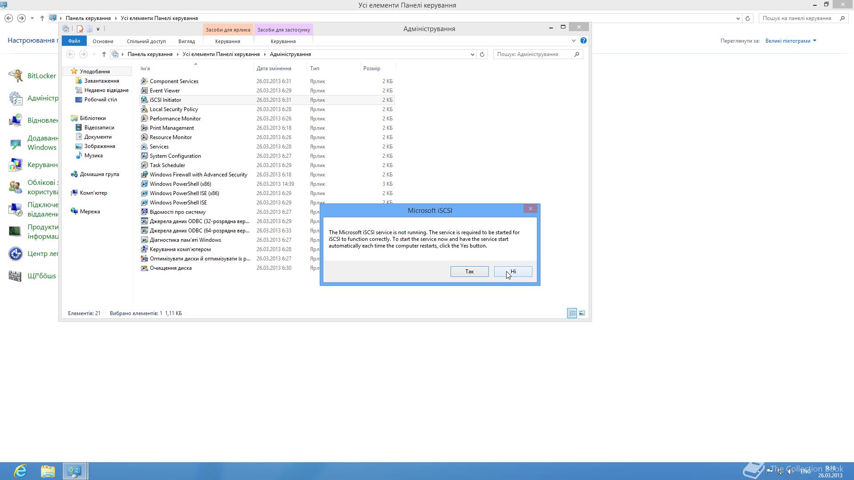Screen dimensions: 854x480
Task: Switch to the Основне ribbon tab
Action: 103,41
